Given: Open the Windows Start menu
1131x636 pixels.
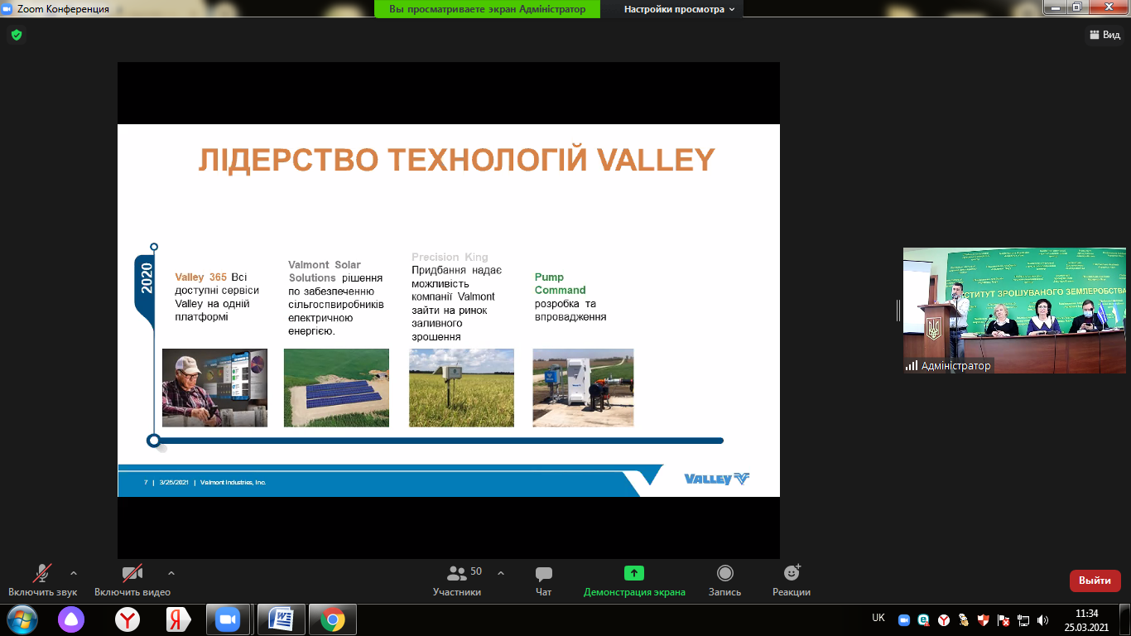Looking at the screenshot, I should (x=21, y=619).
